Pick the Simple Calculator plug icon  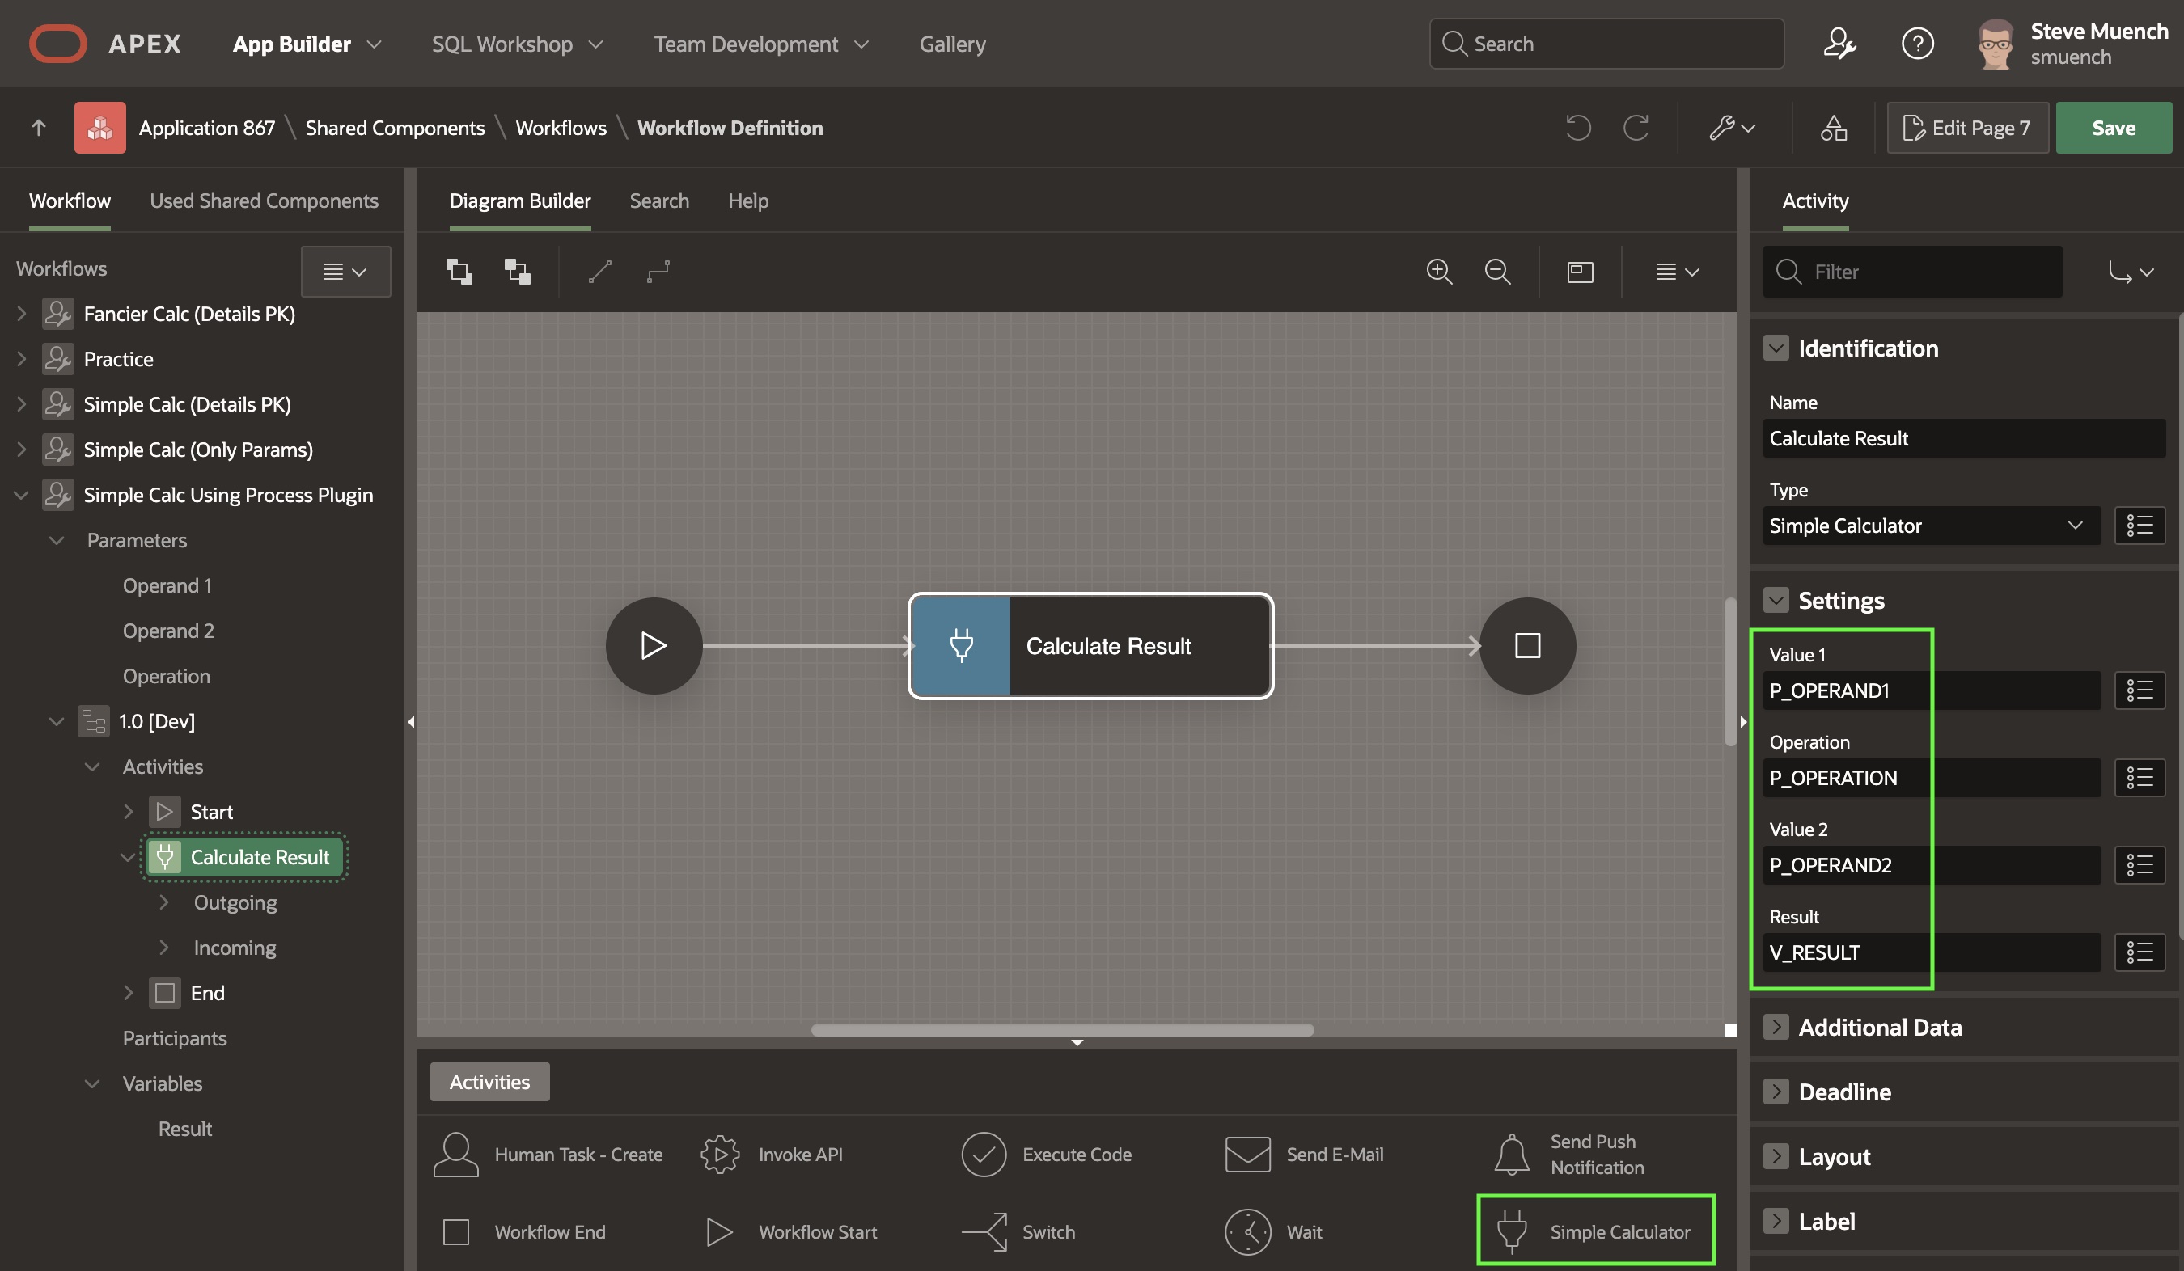point(1512,1231)
